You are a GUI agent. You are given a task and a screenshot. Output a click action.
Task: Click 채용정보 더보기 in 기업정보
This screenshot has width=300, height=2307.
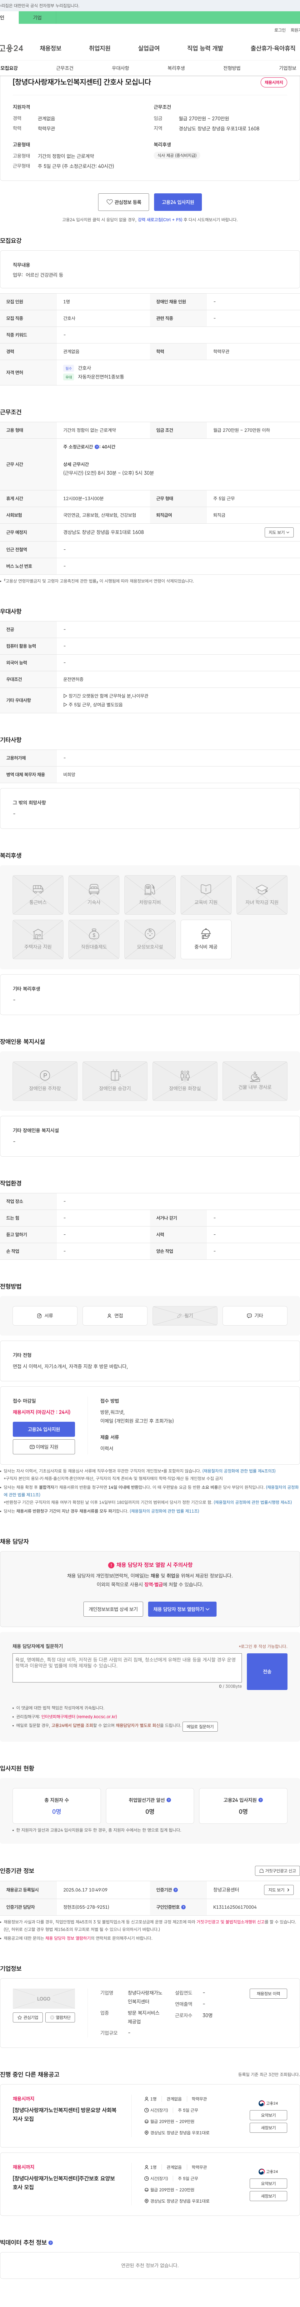coord(269,1994)
